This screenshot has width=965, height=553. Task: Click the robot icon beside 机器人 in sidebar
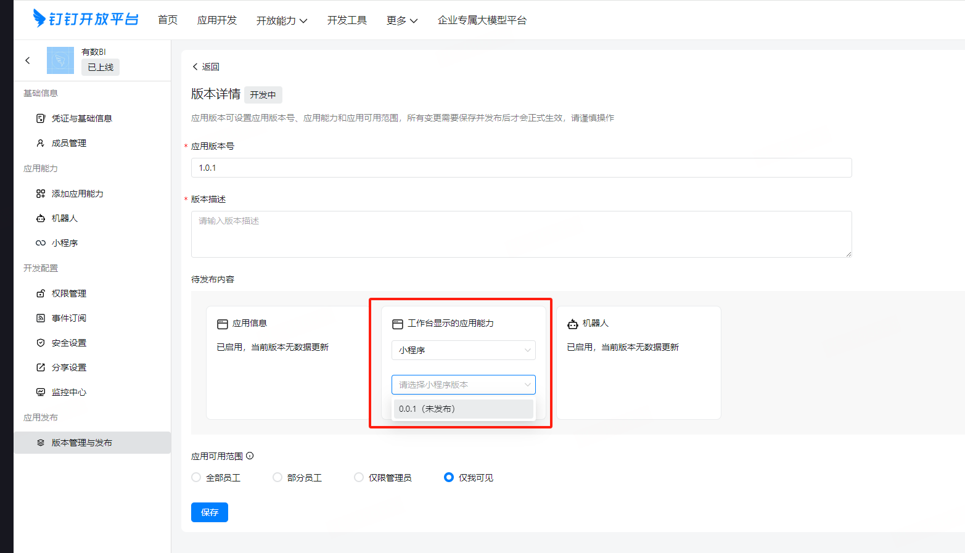click(41, 218)
